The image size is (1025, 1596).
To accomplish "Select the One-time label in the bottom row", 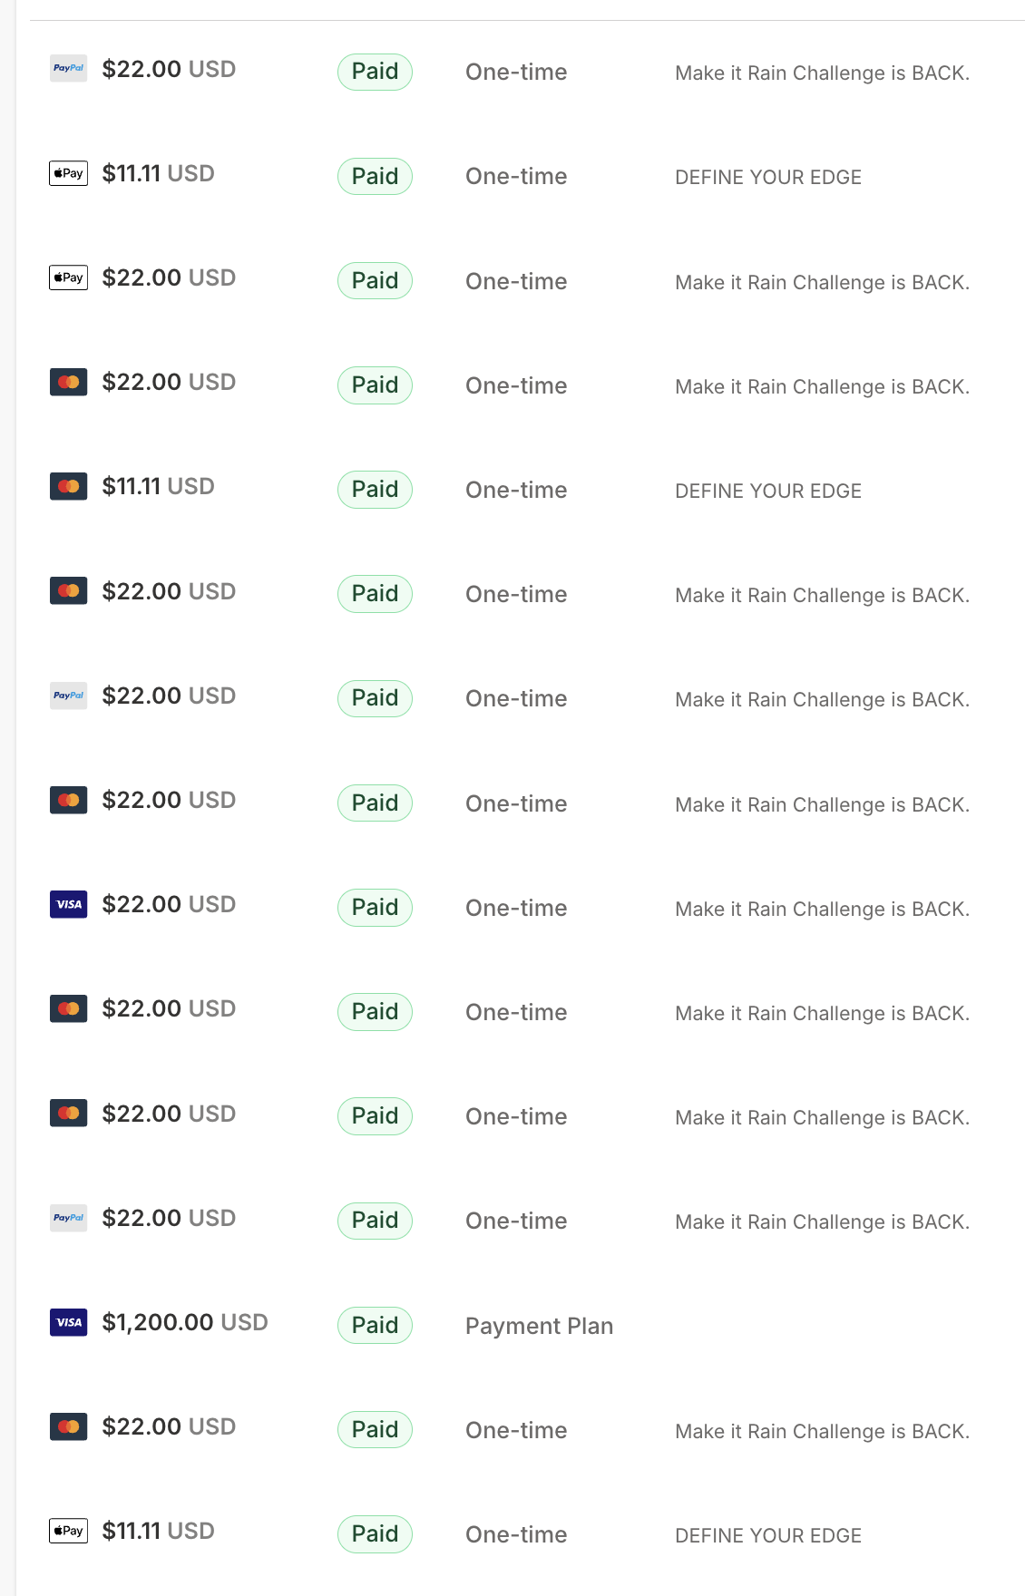I will tap(516, 1534).
